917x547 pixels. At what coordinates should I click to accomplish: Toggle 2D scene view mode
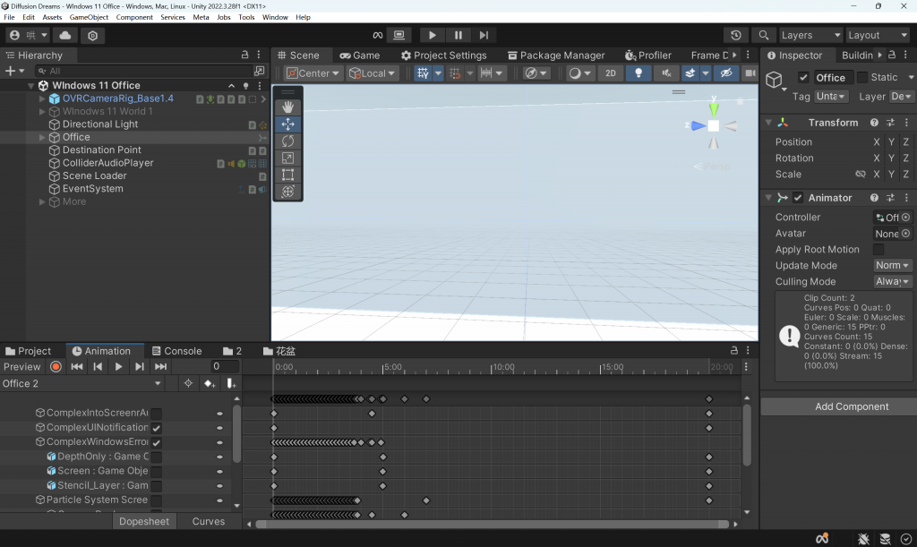pos(611,73)
